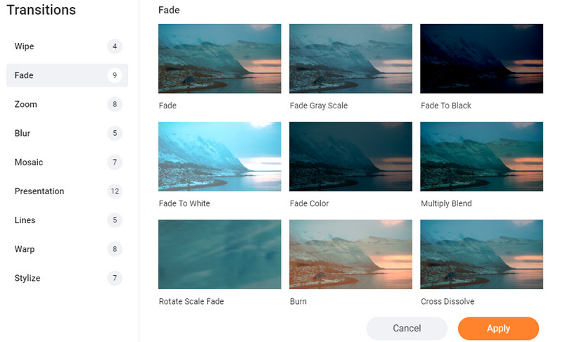563x342 pixels.
Task: Select the Burn transition thumbnail
Action: [x=350, y=254]
